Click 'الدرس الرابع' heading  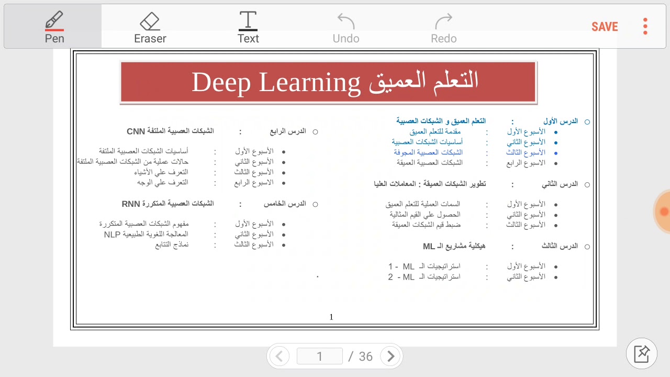click(288, 131)
